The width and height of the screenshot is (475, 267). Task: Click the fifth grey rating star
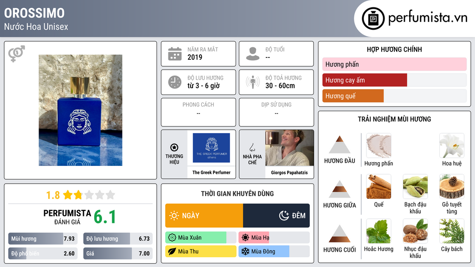point(110,195)
